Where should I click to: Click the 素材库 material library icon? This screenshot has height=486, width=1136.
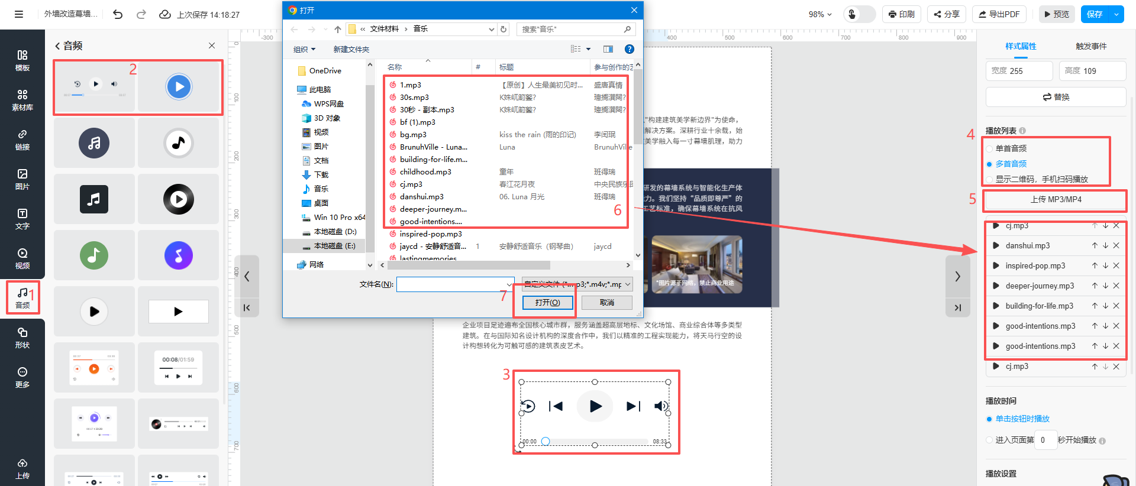tap(22, 100)
